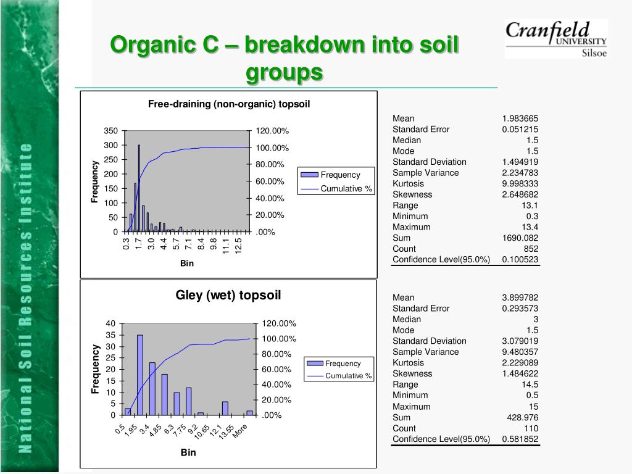Screen dimensions: 632x474
Task: Click the Gley kurtosis value 2.229089
Action: click(x=520, y=363)
